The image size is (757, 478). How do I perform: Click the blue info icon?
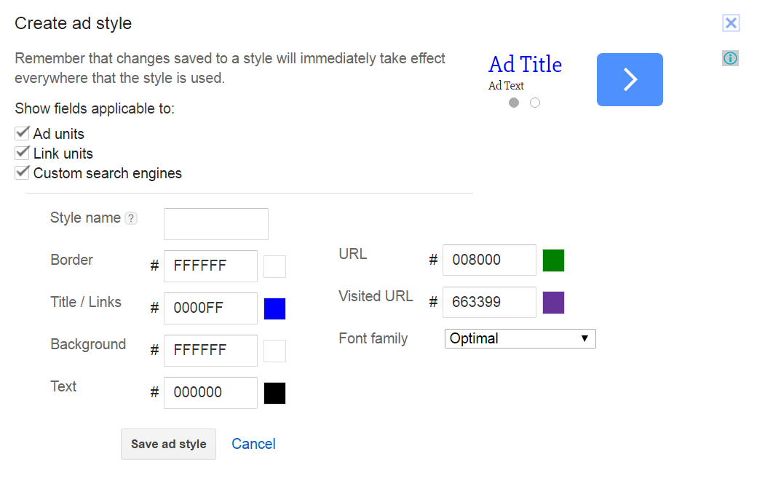pyautogui.click(x=730, y=58)
